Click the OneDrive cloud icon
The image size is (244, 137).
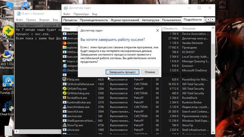(64, 70)
